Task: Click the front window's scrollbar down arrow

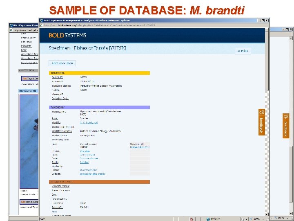Action: click(267, 214)
